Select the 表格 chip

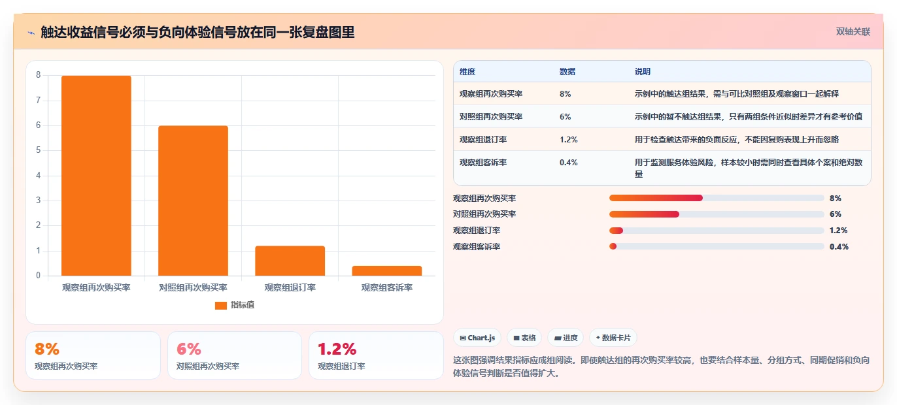[524, 338]
